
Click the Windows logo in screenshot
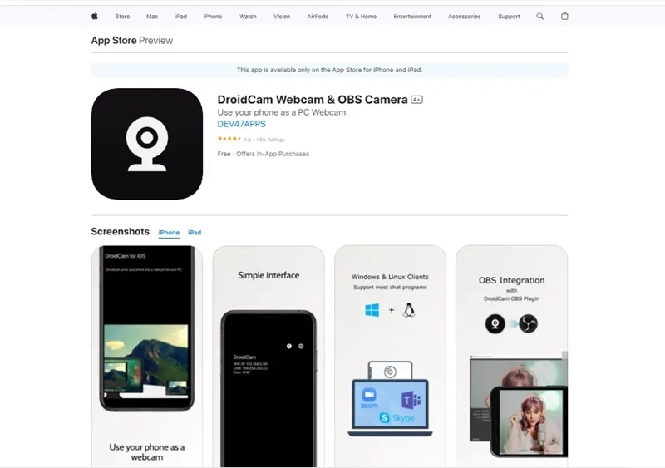click(372, 310)
